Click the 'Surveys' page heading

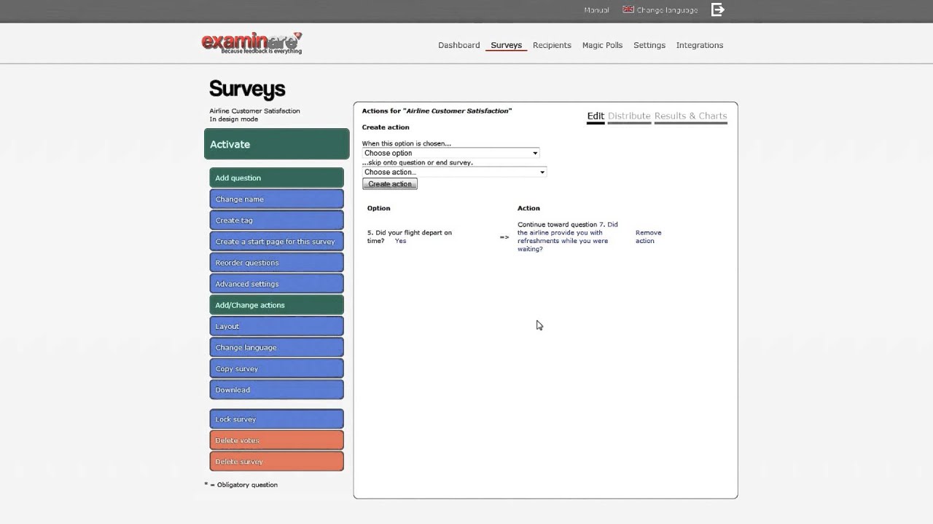247,89
